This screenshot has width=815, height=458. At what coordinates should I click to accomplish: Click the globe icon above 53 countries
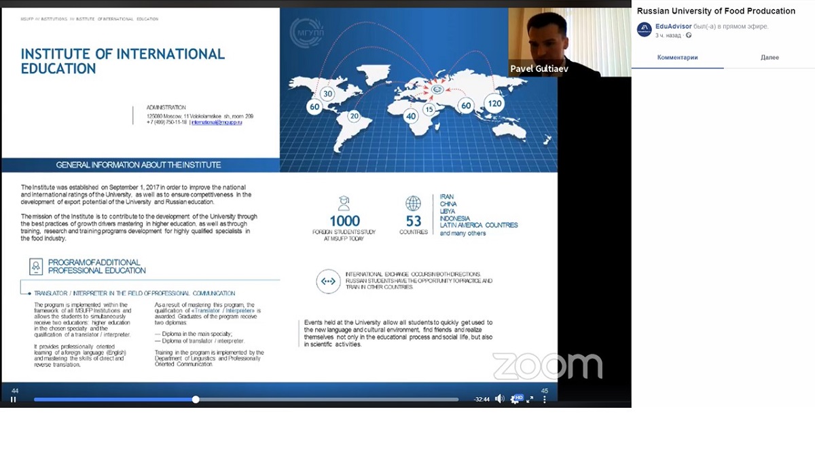pyautogui.click(x=413, y=203)
